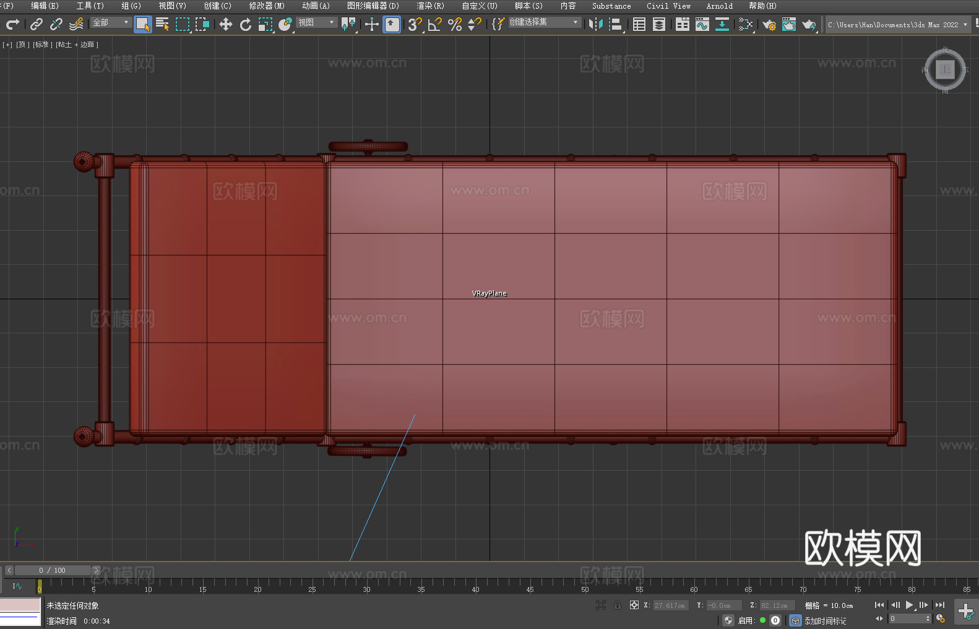979x629 pixels.
Task: Click large Set Key plus button
Action: tap(965, 612)
